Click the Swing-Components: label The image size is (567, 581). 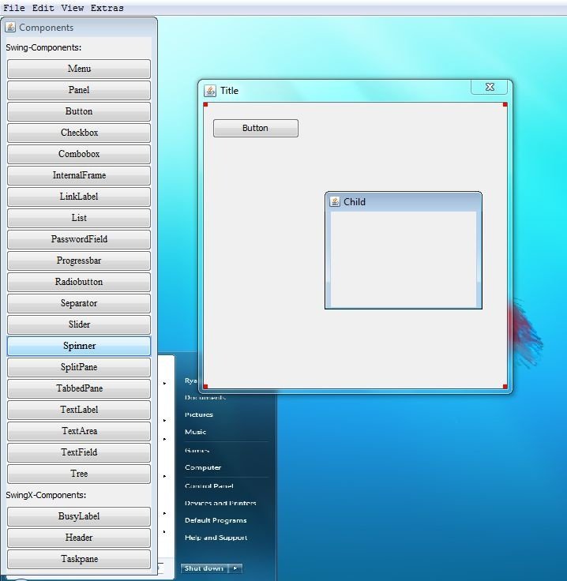[43, 48]
